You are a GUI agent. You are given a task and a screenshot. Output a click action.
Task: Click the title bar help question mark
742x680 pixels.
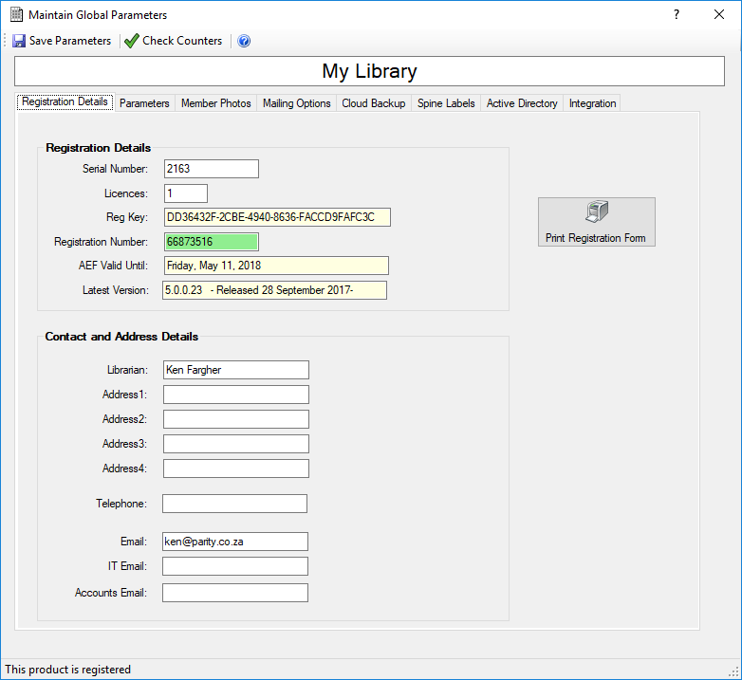[x=677, y=14]
